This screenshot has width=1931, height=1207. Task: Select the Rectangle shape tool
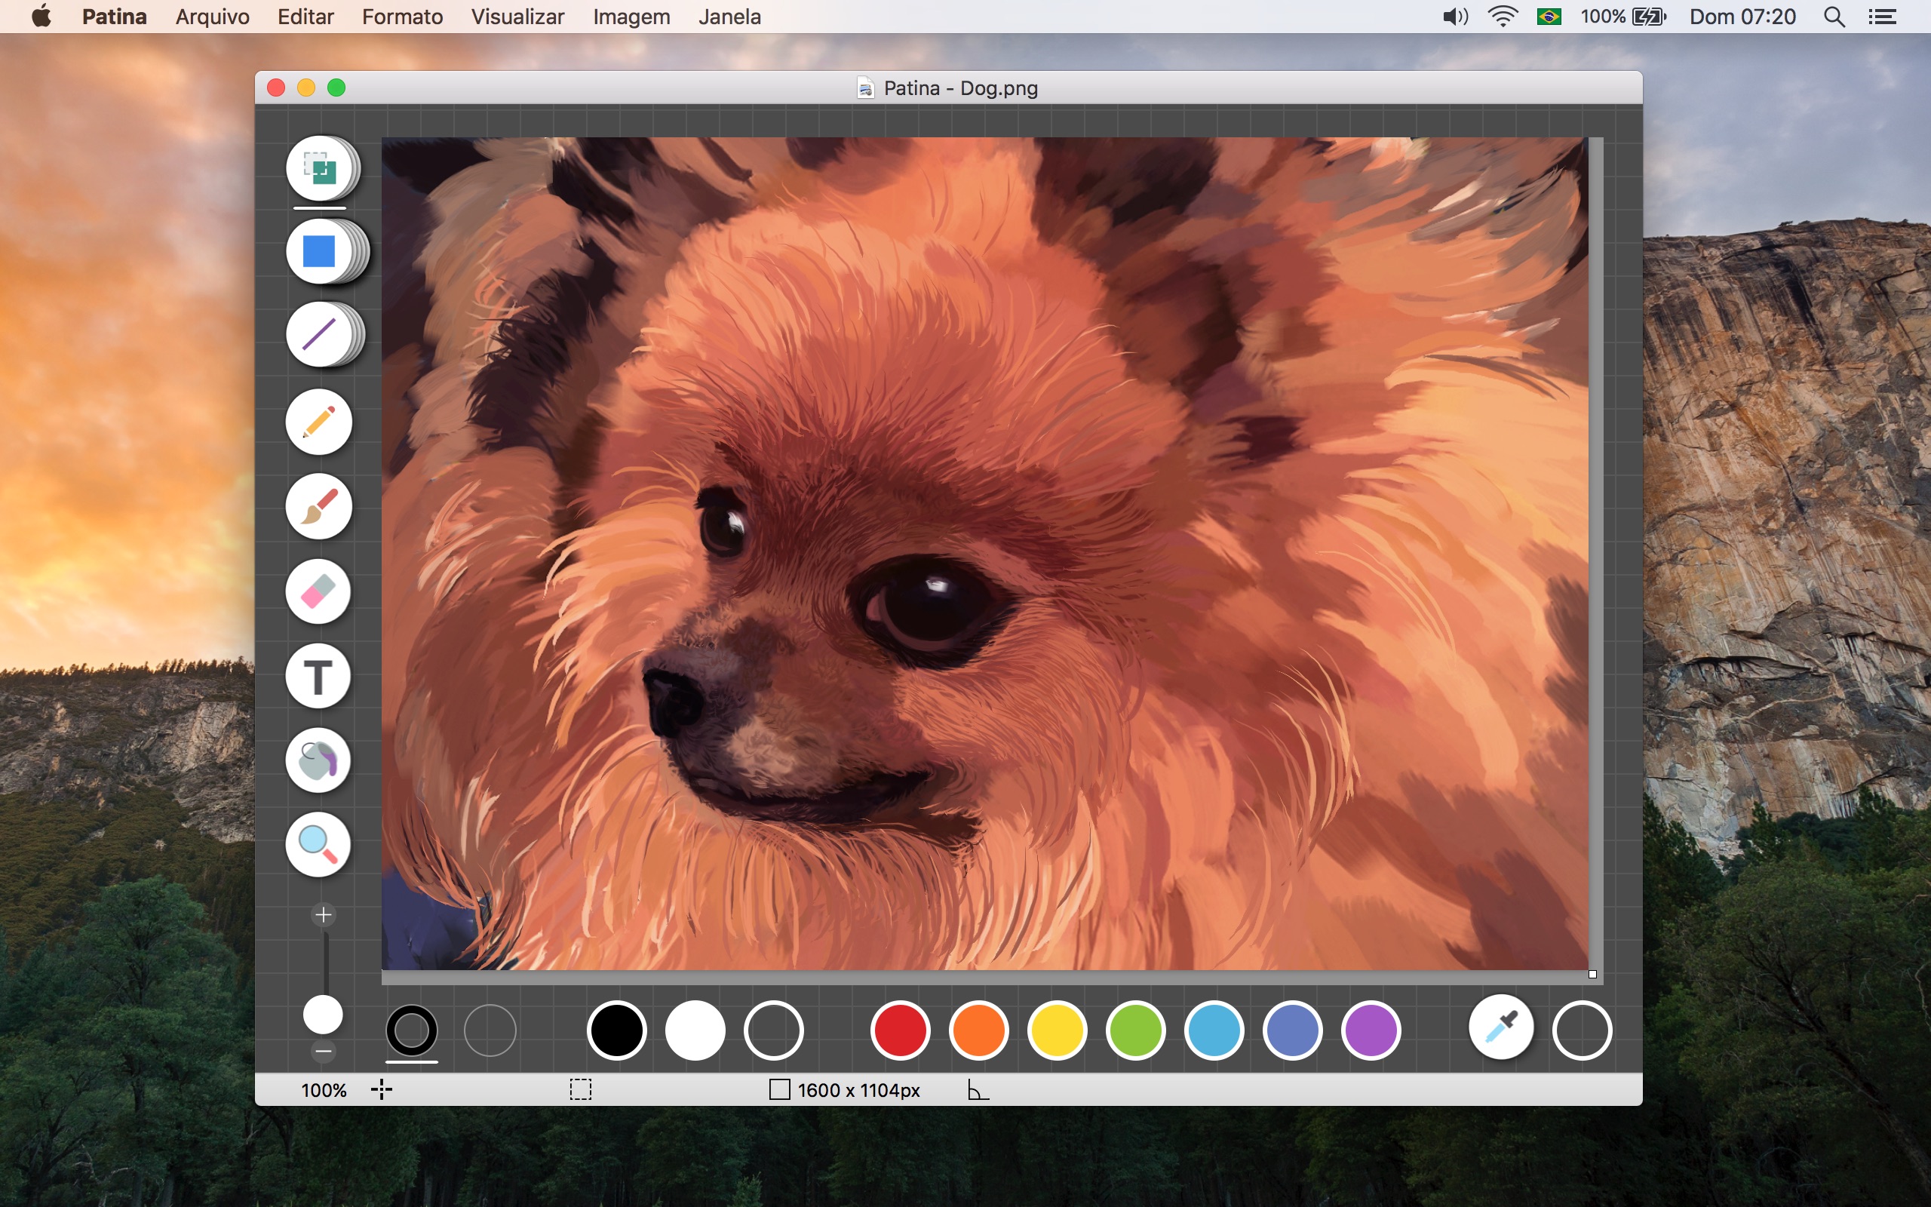click(319, 251)
